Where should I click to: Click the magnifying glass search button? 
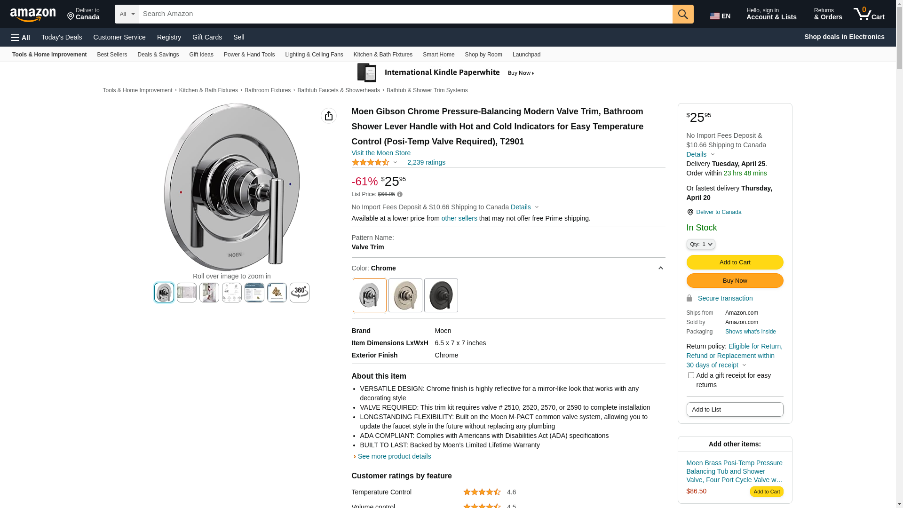pos(683,14)
